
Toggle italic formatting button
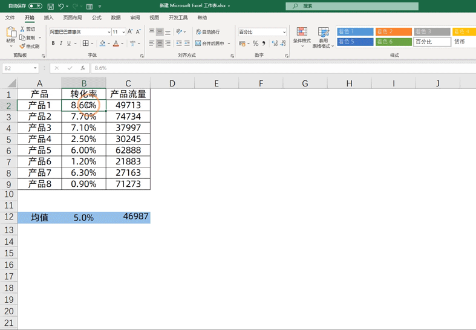[x=61, y=44]
